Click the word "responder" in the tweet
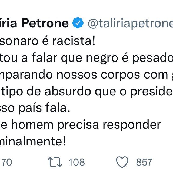 point(132,125)
